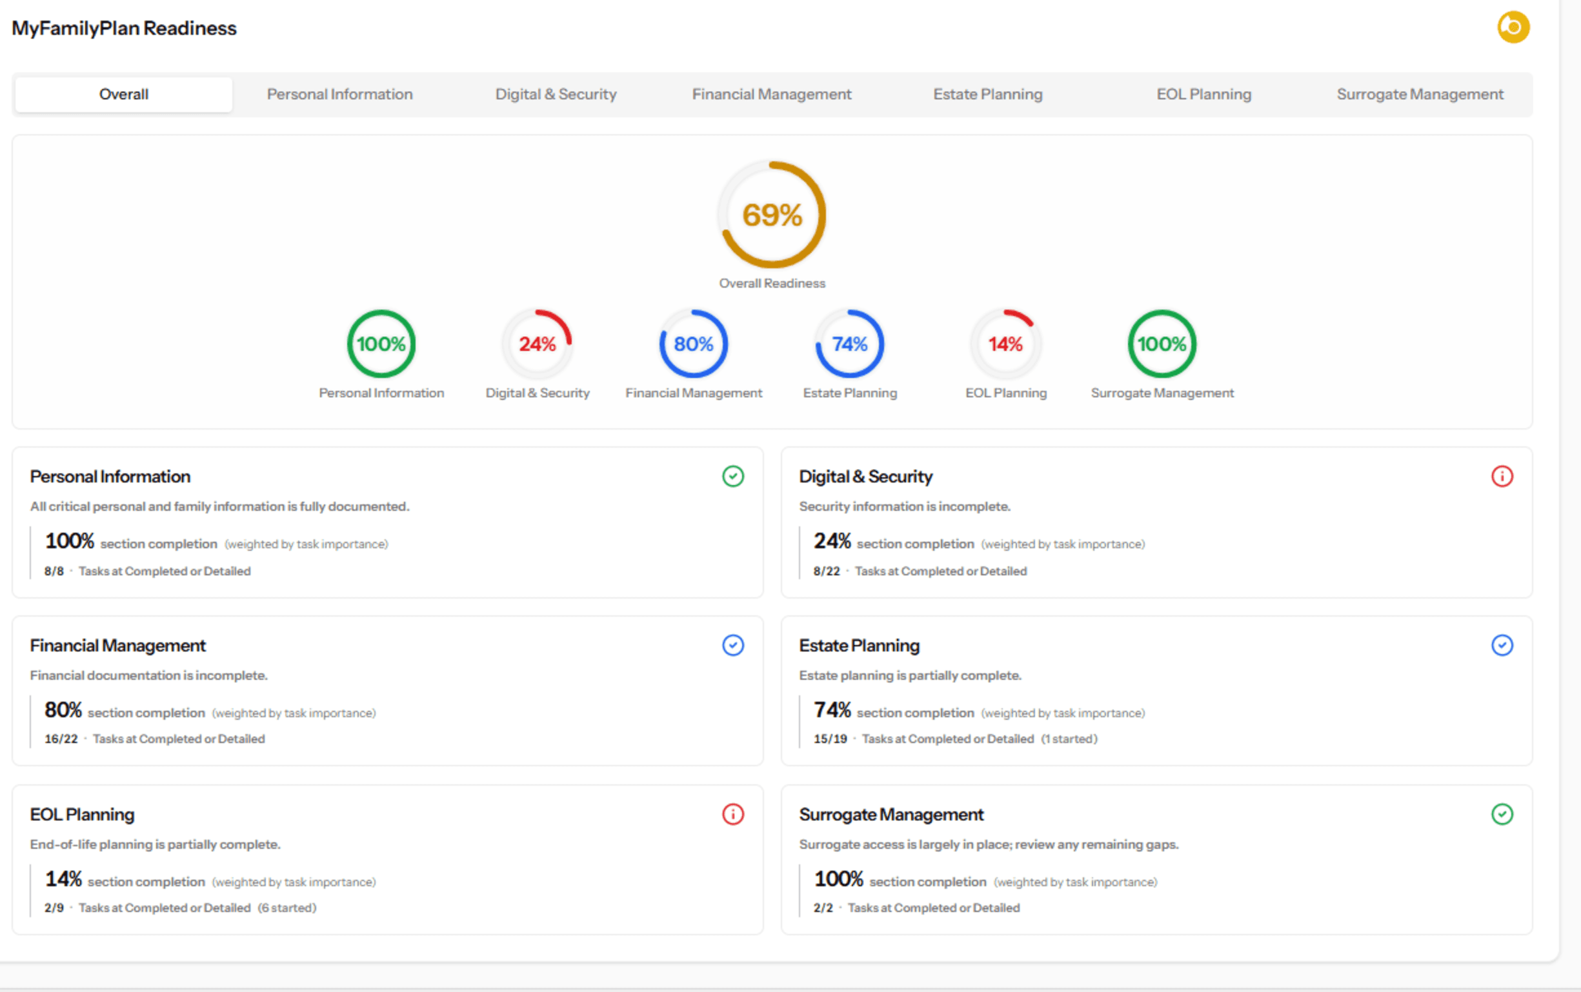
Task: Click the 'Surrogate Management' label under the ring
Action: [1162, 393]
